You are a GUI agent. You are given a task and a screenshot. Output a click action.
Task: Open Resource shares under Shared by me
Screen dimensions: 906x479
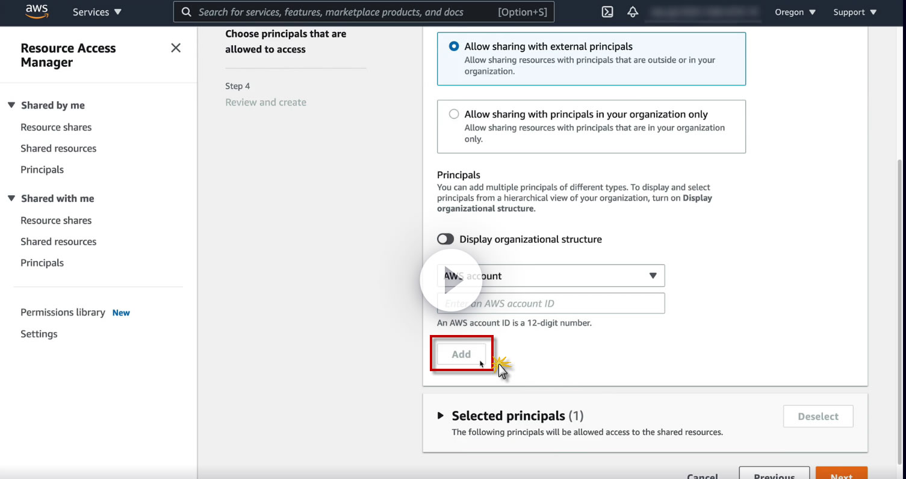pyautogui.click(x=56, y=127)
